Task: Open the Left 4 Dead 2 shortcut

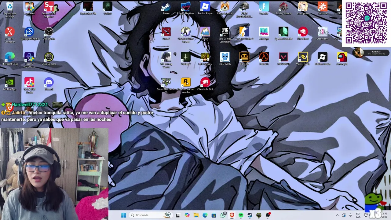Action: coord(205,59)
